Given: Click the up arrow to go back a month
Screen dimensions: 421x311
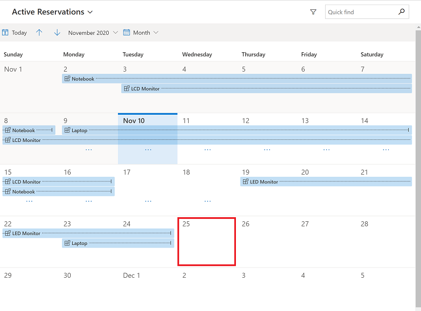Looking at the screenshot, I should click(39, 32).
